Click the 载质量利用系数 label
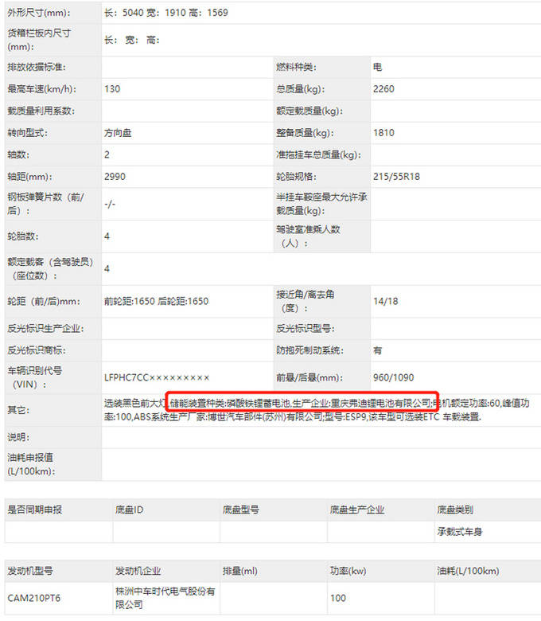 (41, 111)
